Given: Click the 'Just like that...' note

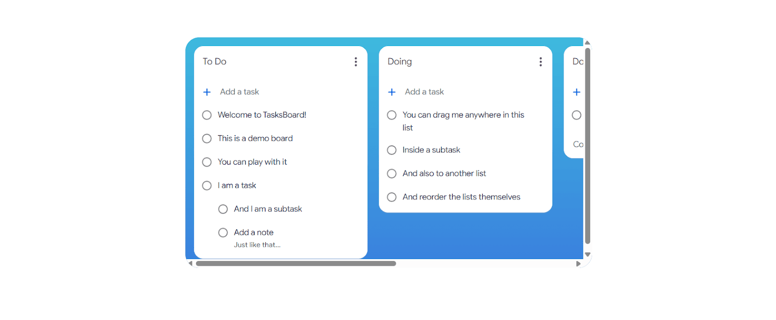Looking at the screenshot, I should [x=257, y=245].
